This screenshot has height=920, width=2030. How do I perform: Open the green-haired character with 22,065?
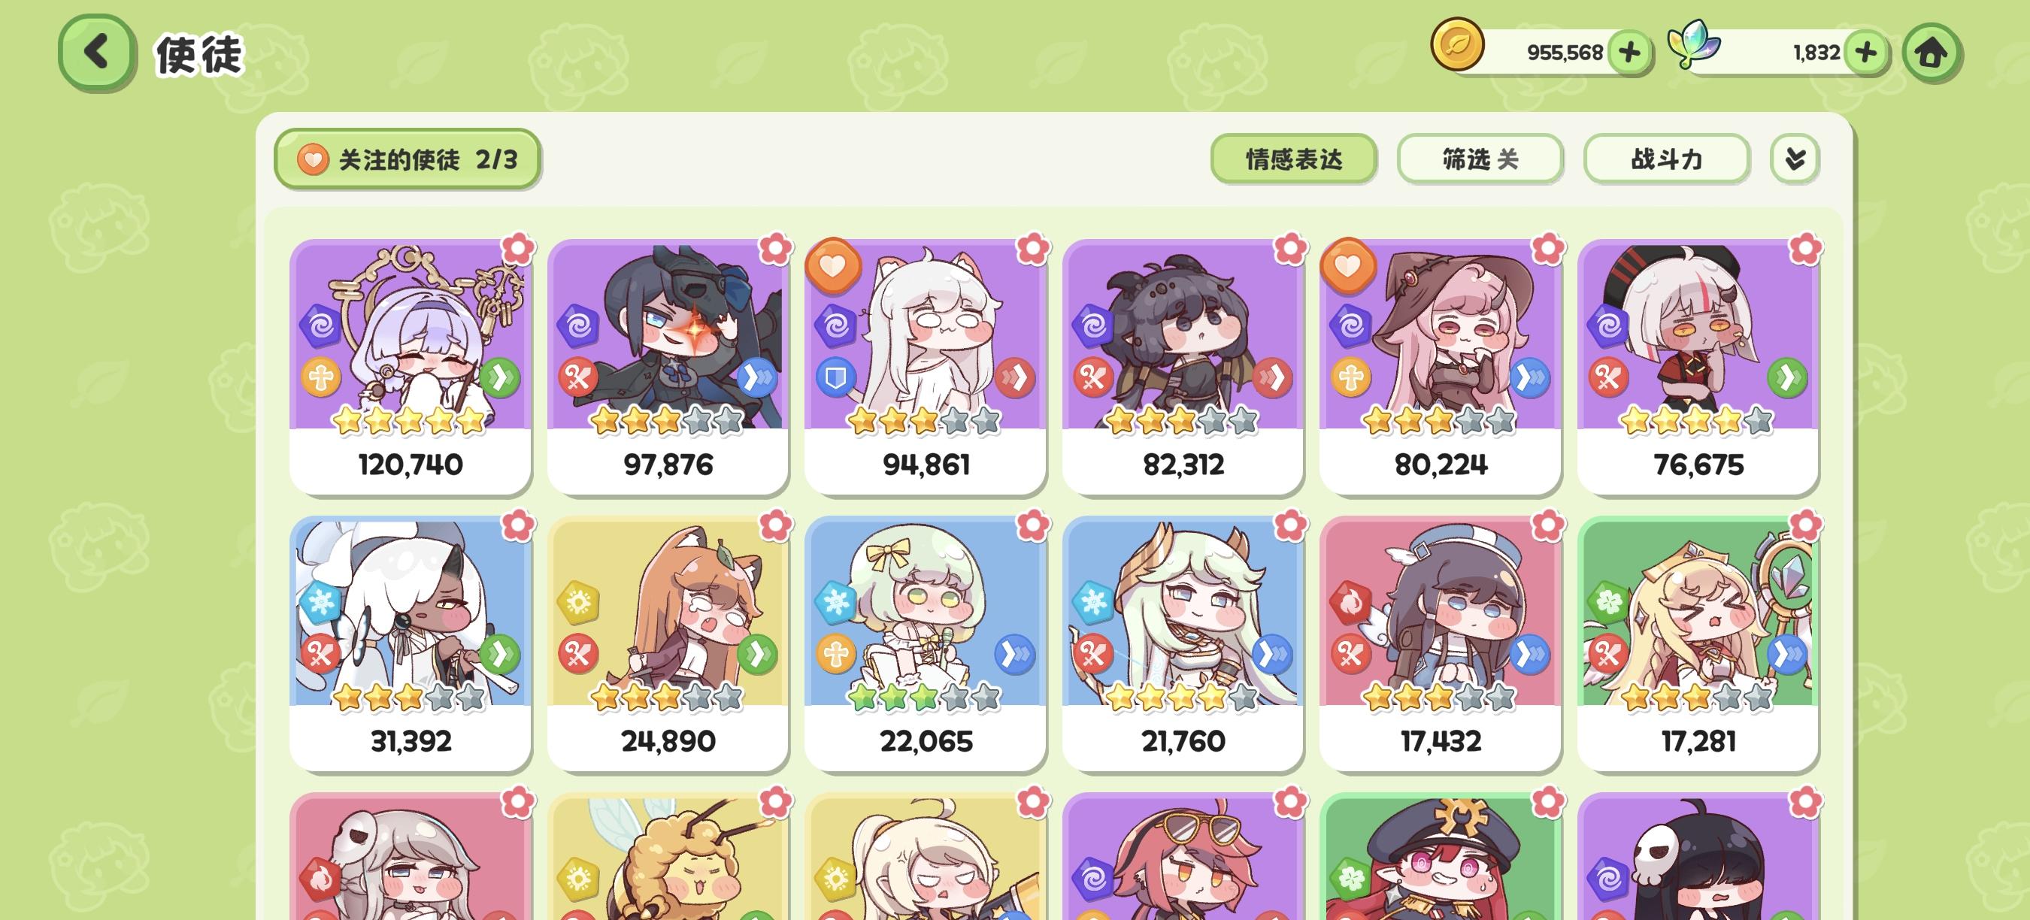[926, 643]
